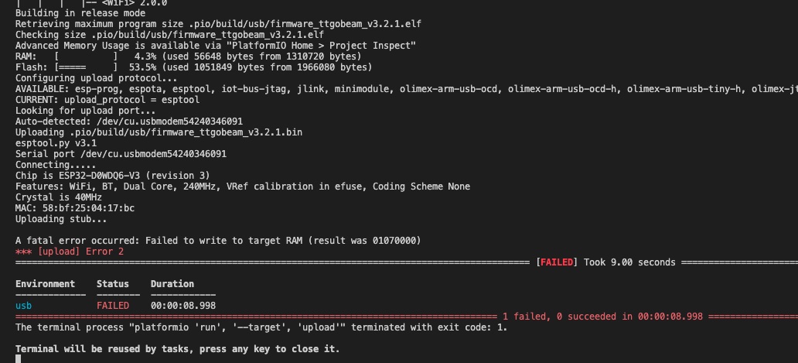Click the 'Duration' column header
This screenshot has height=363, width=798.
click(172, 283)
